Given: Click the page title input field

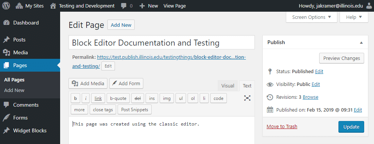Looking at the screenshot, I should pyautogui.click(x=162, y=43).
